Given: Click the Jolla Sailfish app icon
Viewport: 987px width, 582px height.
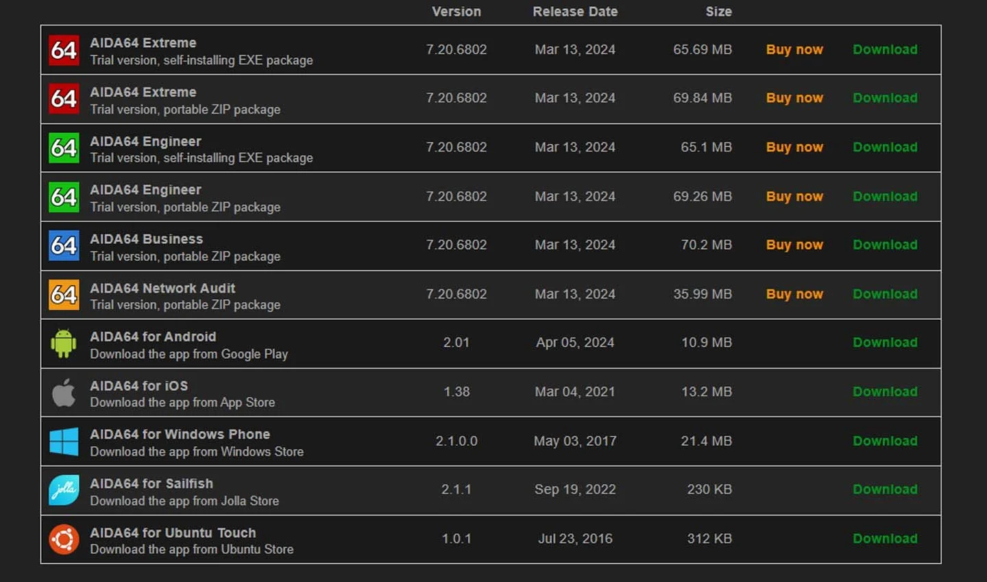Looking at the screenshot, I should point(64,490).
